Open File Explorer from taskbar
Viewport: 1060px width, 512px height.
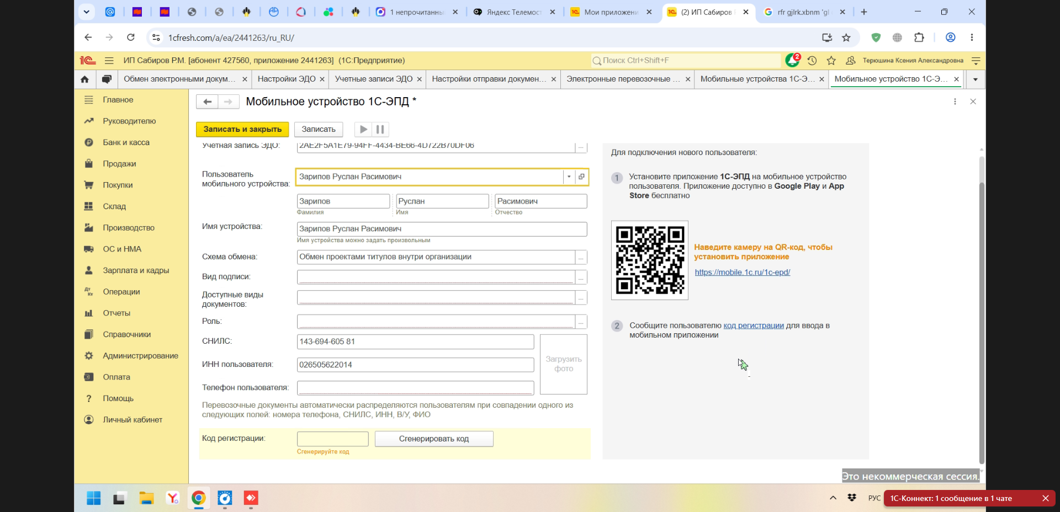(146, 498)
